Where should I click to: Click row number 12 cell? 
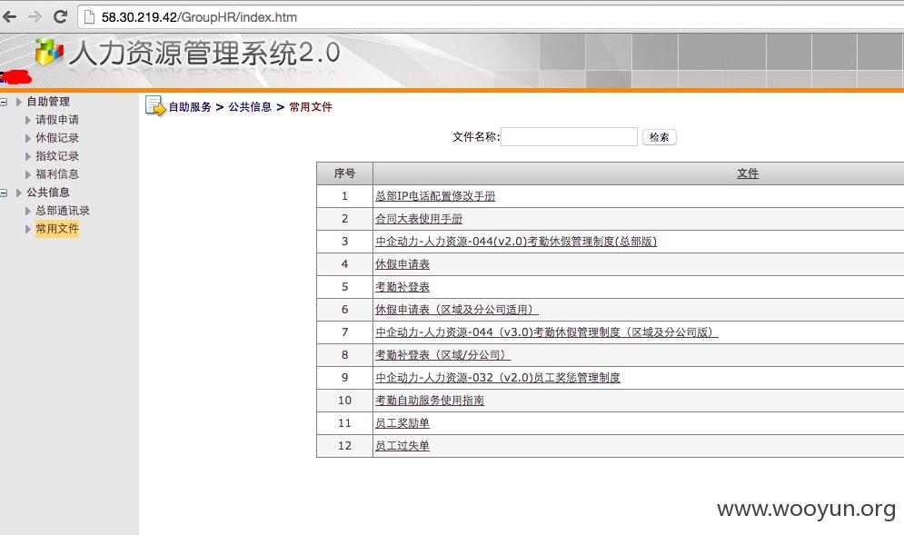coord(344,446)
